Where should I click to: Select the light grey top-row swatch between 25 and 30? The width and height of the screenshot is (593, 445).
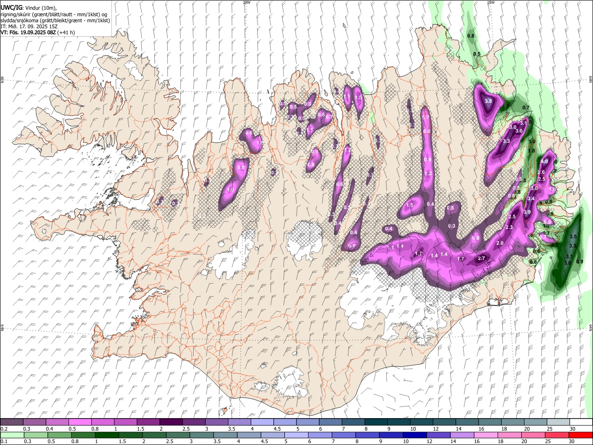(558, 422)
